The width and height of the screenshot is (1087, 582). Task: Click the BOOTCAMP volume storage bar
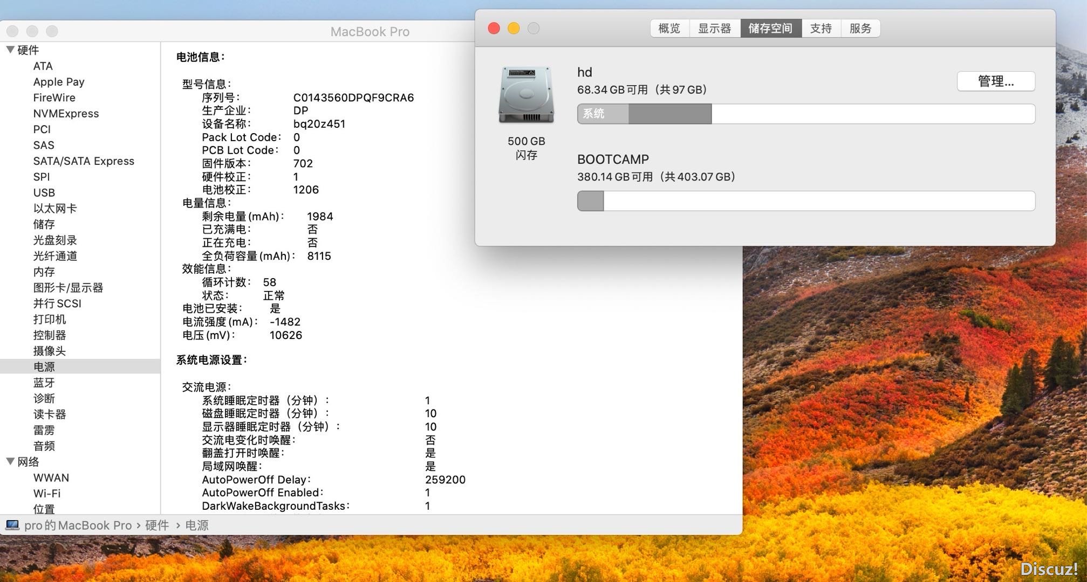[x=806, y=201]
